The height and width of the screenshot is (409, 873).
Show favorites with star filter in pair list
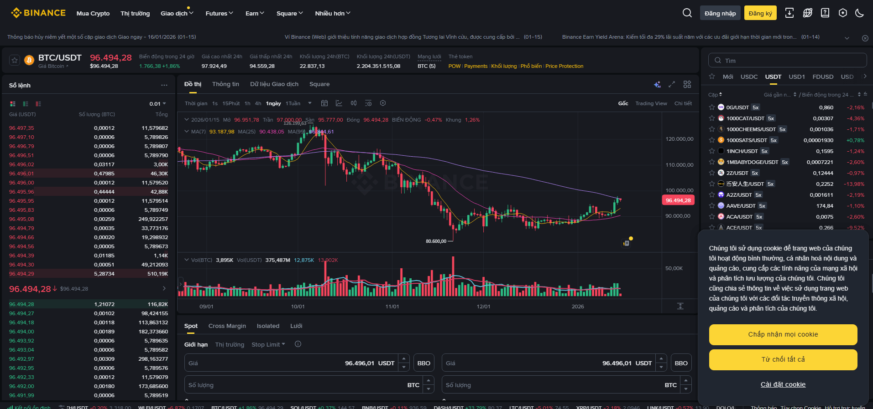712,77
